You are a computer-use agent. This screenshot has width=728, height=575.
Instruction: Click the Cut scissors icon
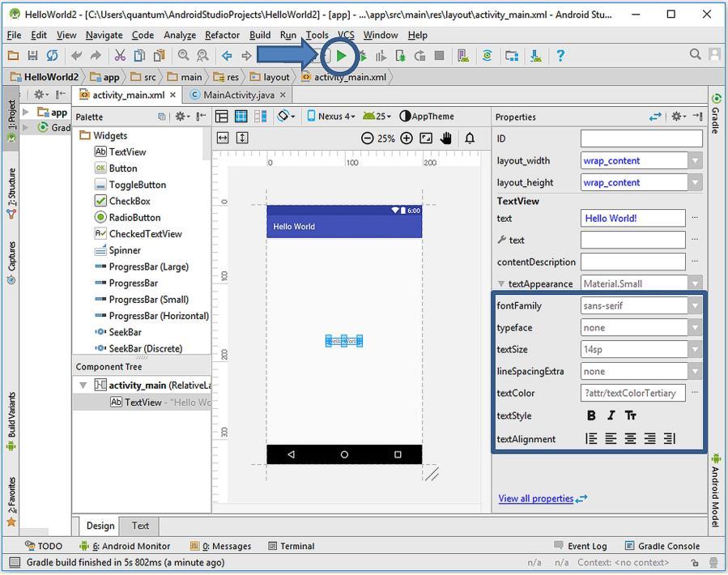pos(120,56)
